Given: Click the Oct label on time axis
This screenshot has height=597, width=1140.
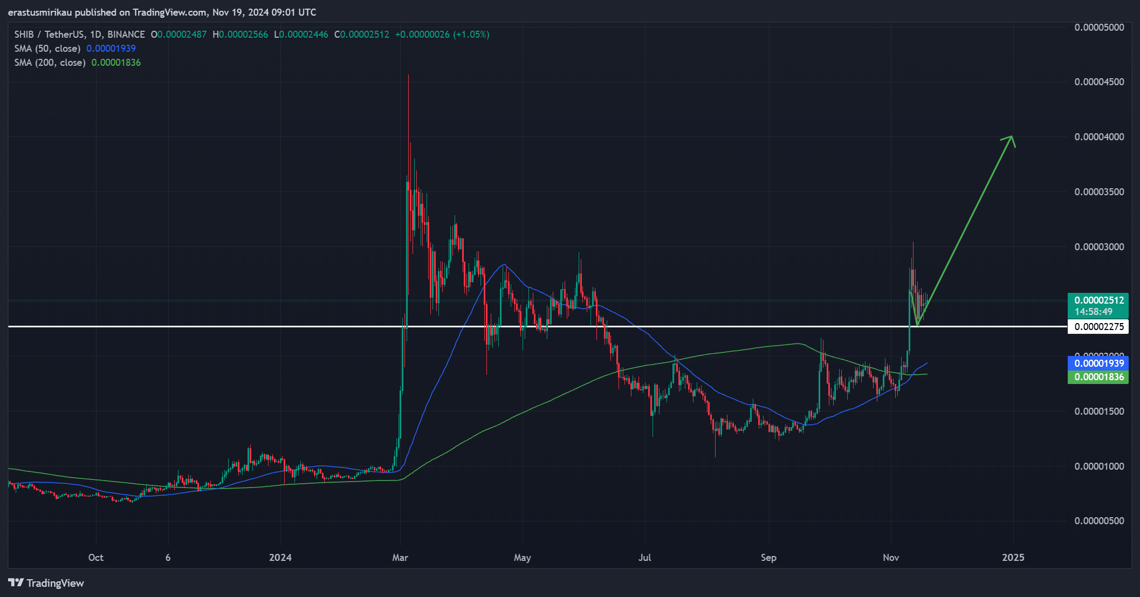Looking at the screenshot, I should (95, 558).
